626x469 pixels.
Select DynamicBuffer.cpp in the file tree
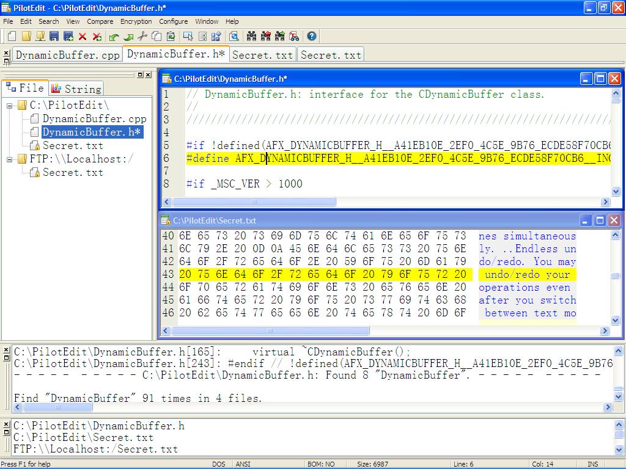point(94,118)
